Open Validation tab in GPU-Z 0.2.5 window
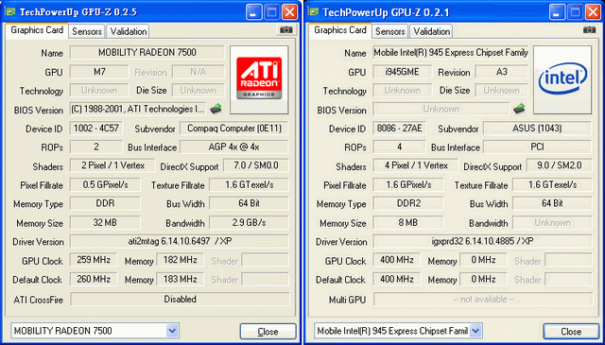Screen dimensions: 605x345 [129, 31]
